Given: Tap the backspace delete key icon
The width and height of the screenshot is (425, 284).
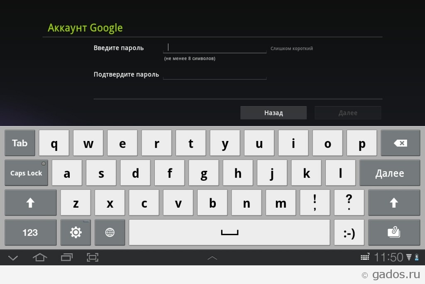Looking at the screenshot, I should tap(400, 143).
